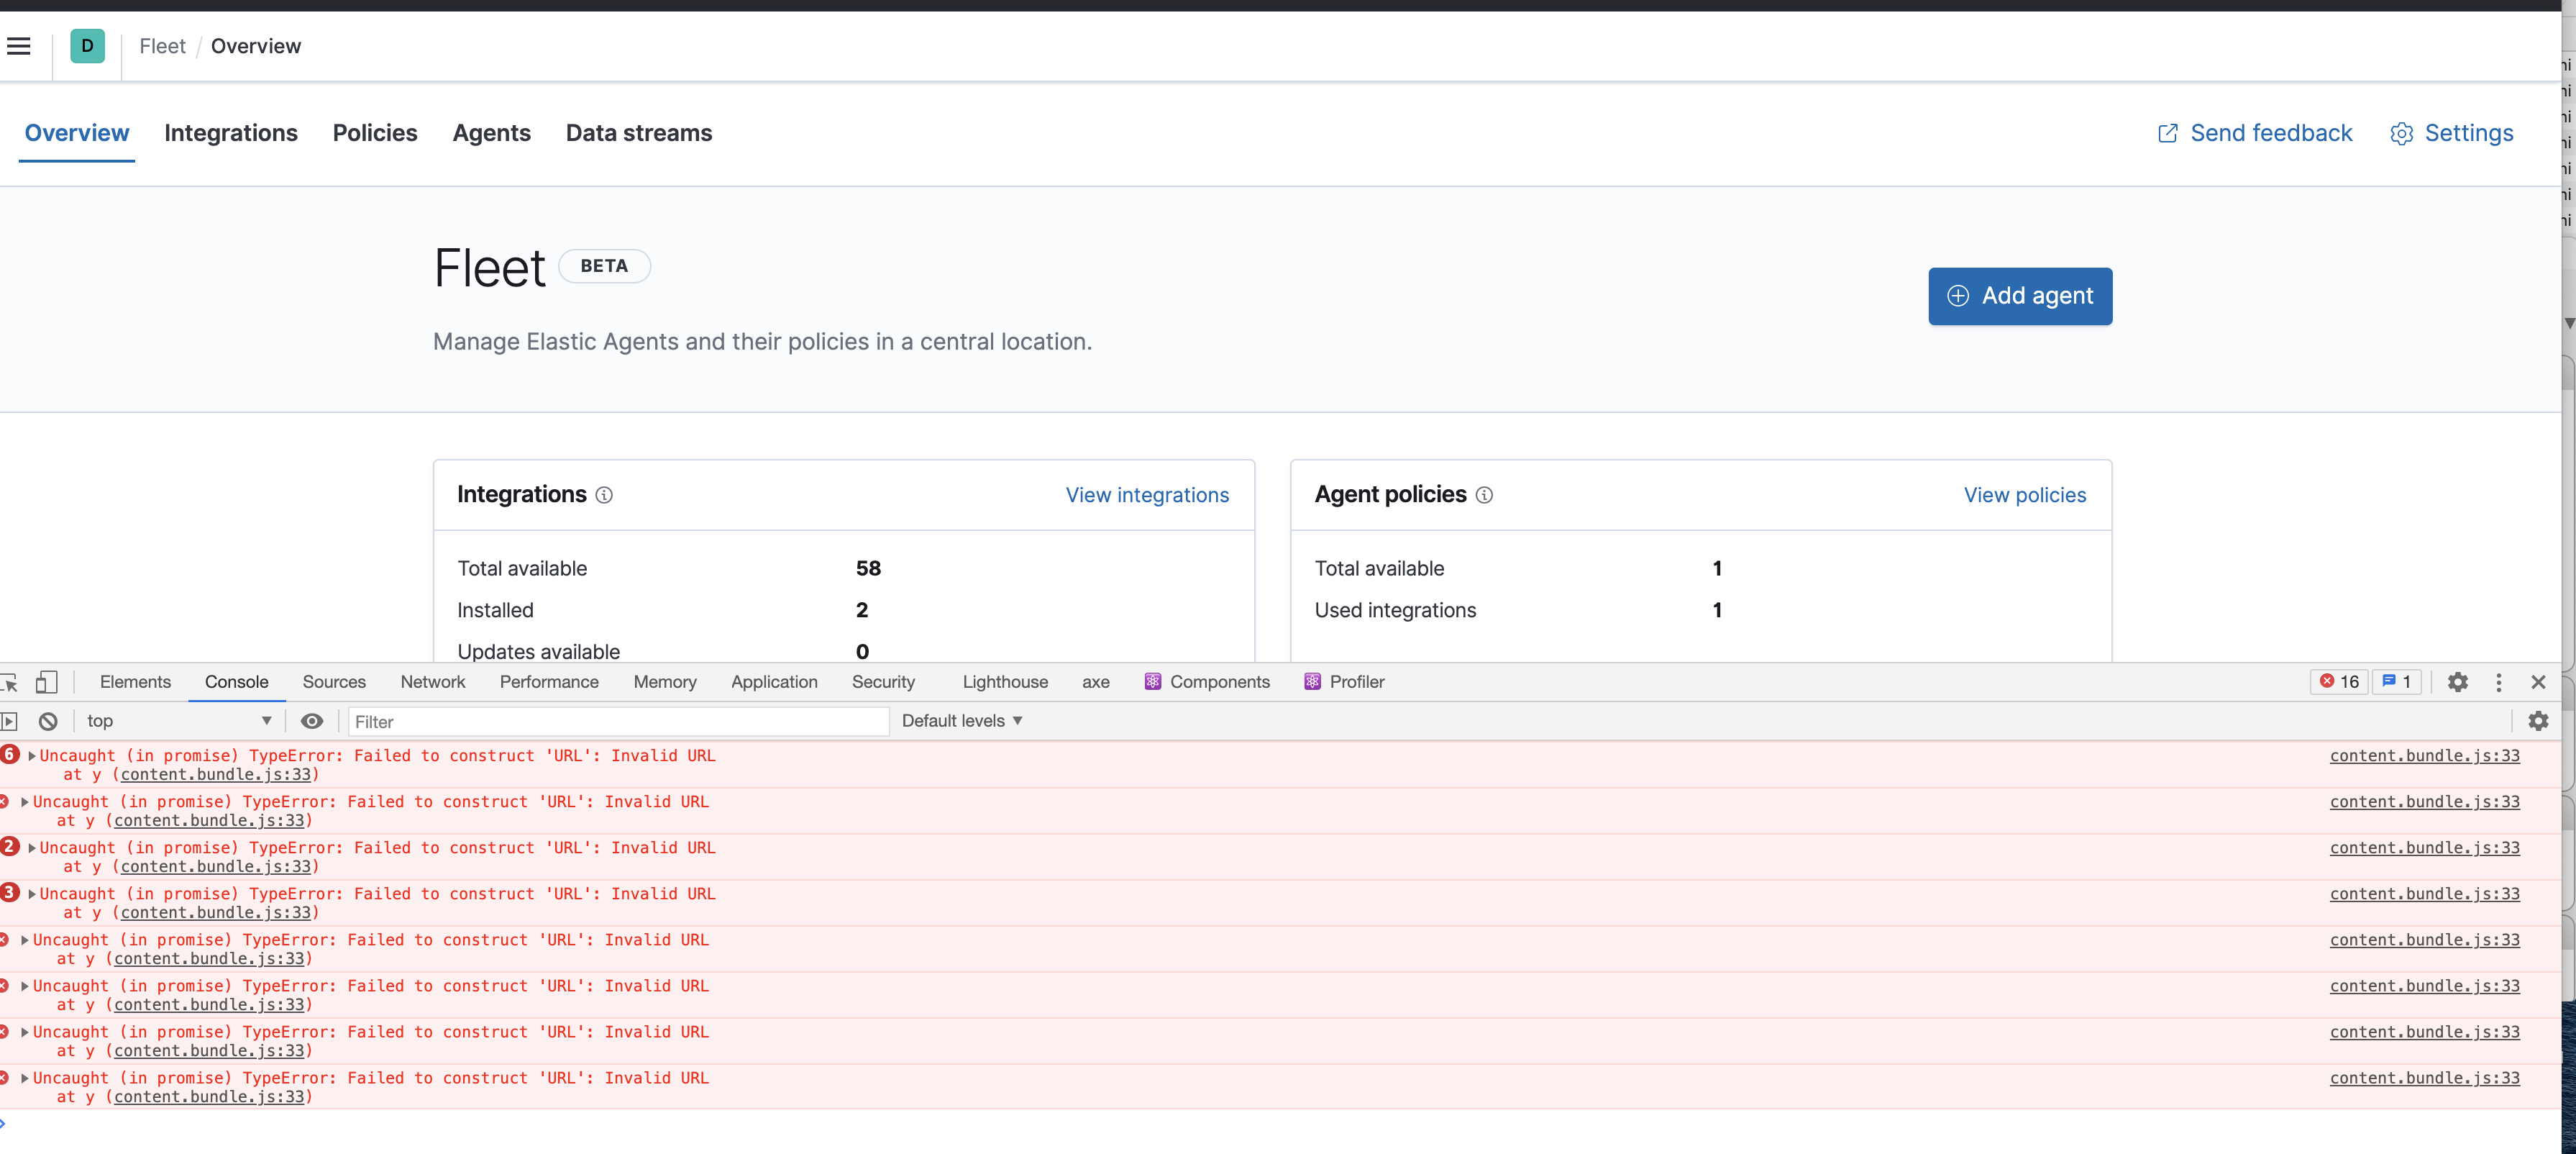The image size is (2576, 1154).
Task: Click the View policies link
Action: (2024, 495)
